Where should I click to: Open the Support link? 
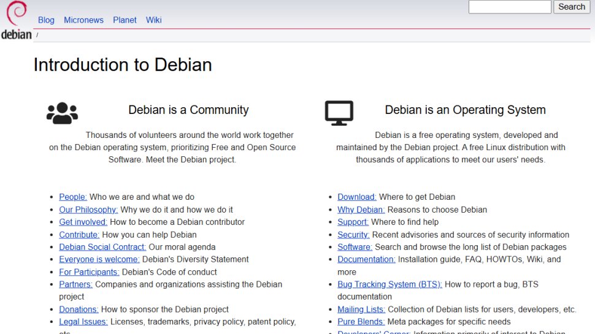click(x=353, y=222)
